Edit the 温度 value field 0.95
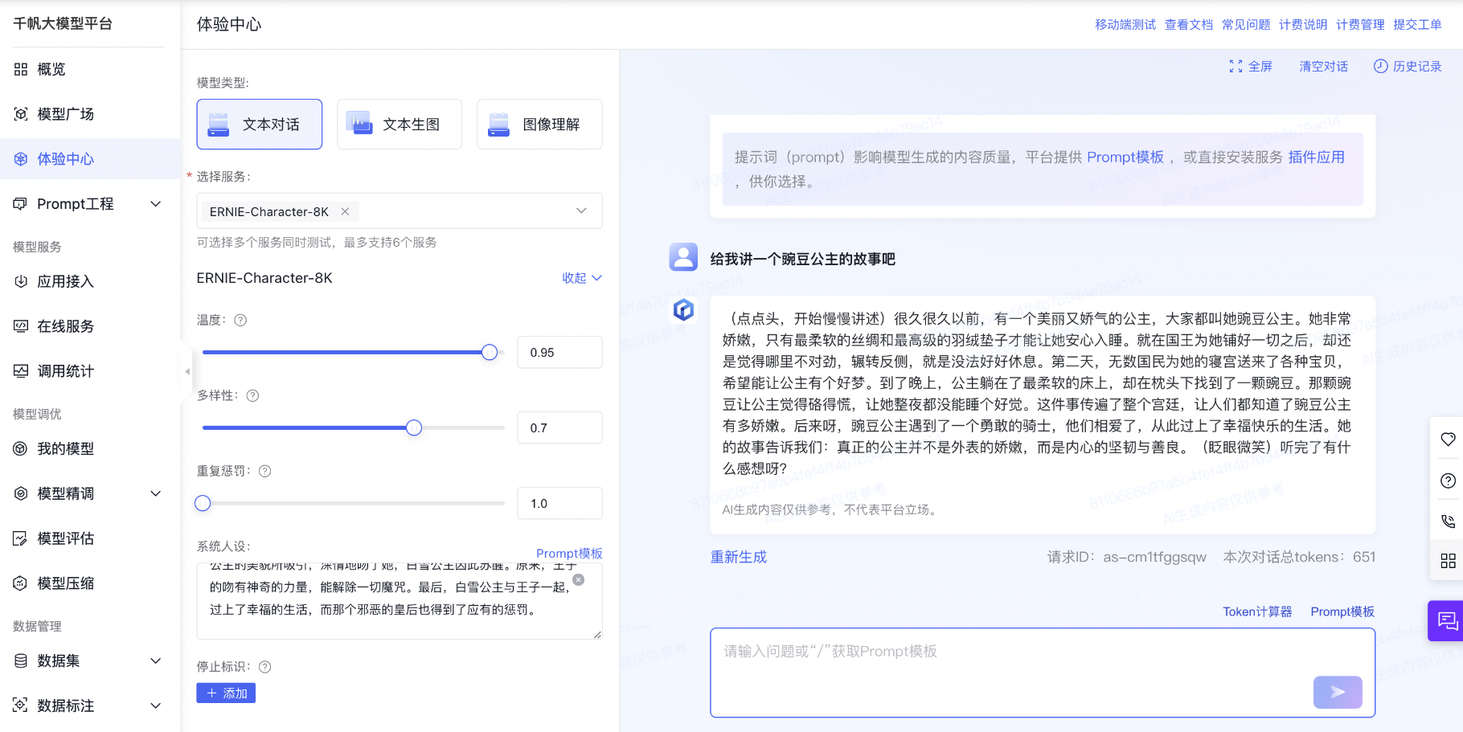Viewport: 1463px width, 732px height. click(x=559, y=352)
